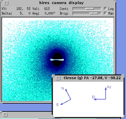
Task: Click the Az azimuth arrow
Action: (106, 93)
